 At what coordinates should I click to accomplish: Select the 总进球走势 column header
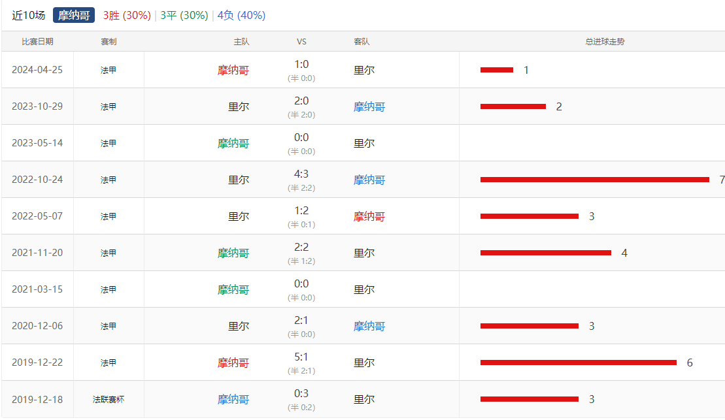pyautogui.click(x=605, y=42)
